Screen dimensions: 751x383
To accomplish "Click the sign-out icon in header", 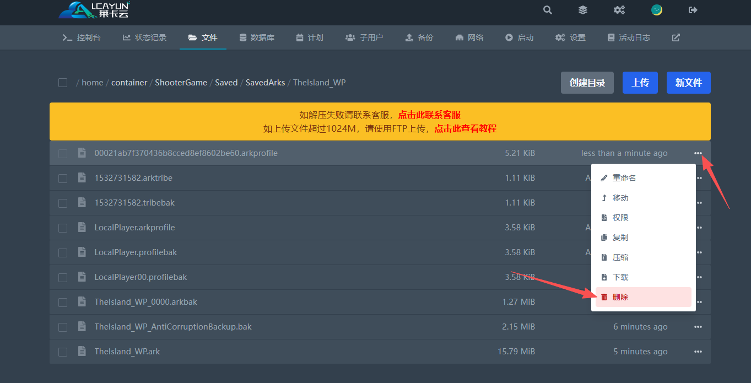I will tap(693, 10).
